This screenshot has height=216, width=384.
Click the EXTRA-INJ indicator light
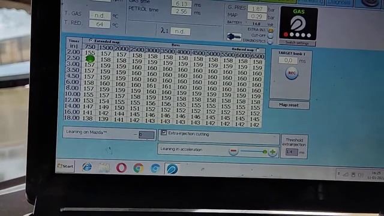pyautogui.click(x=271, y=31)
